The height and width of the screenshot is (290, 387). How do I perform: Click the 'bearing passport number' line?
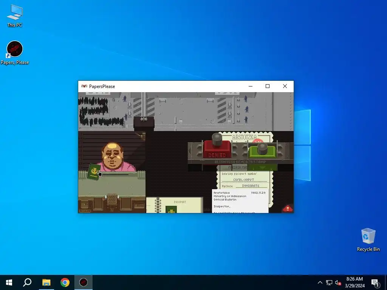coord(239,174)
